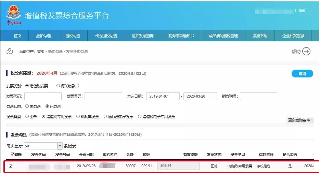Click the 信息来源 column header

tap(266, 155)
